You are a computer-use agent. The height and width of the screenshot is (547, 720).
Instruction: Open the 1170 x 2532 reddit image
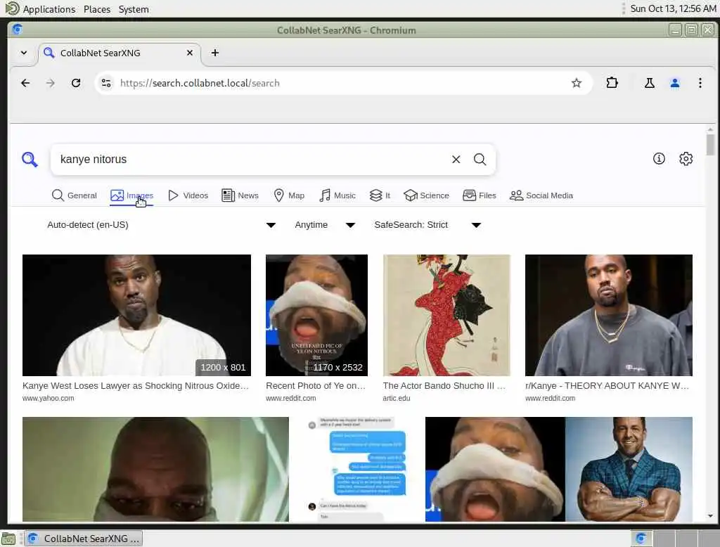point(317,315)
